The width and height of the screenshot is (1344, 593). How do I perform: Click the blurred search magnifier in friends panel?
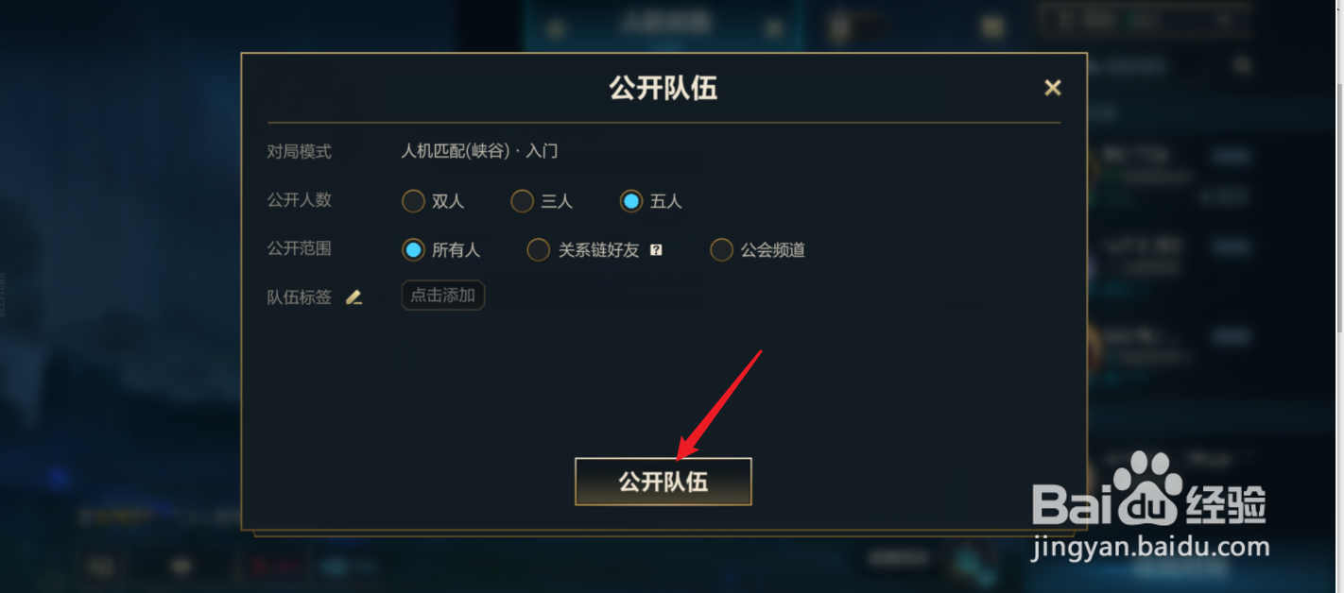click(1243, 65)
